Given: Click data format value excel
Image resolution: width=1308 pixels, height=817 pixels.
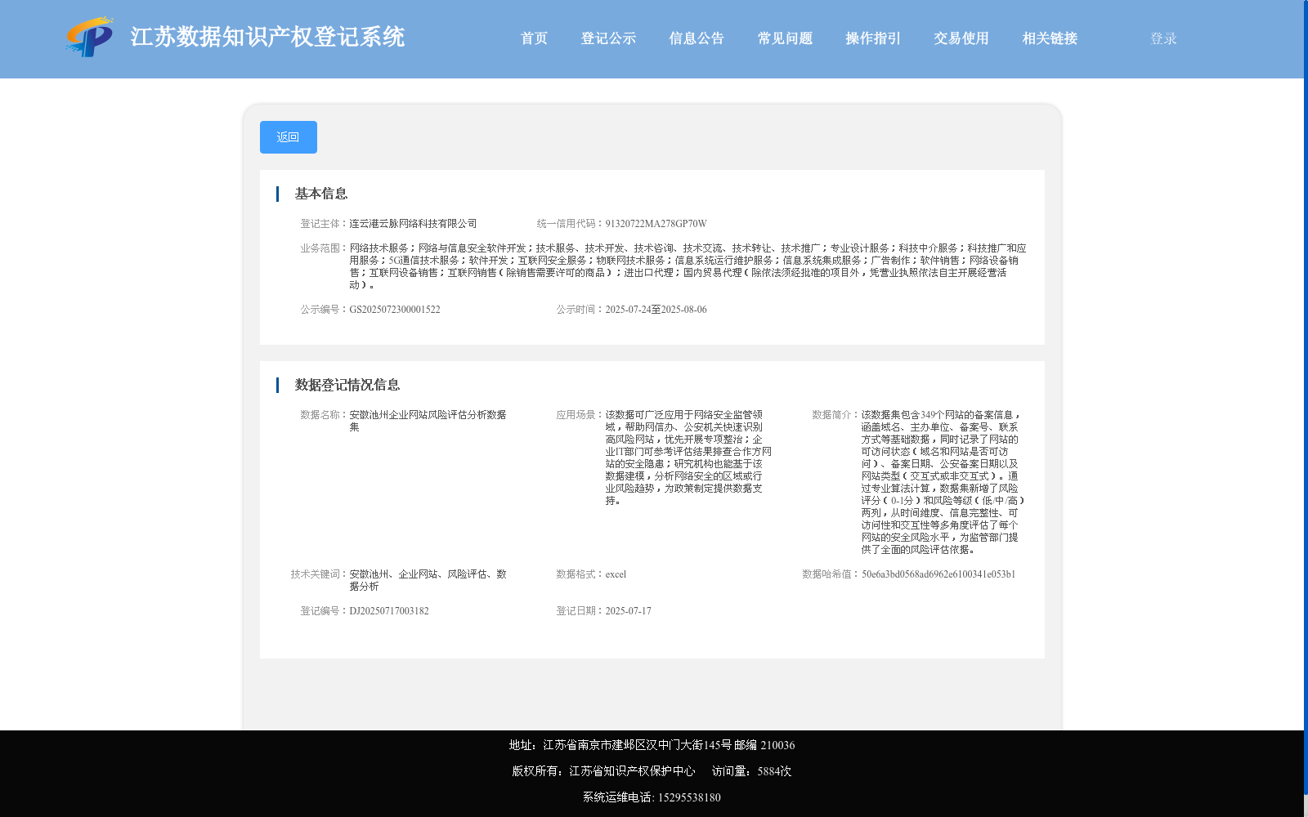Looking at the screenshot, I should pos(616,574).
